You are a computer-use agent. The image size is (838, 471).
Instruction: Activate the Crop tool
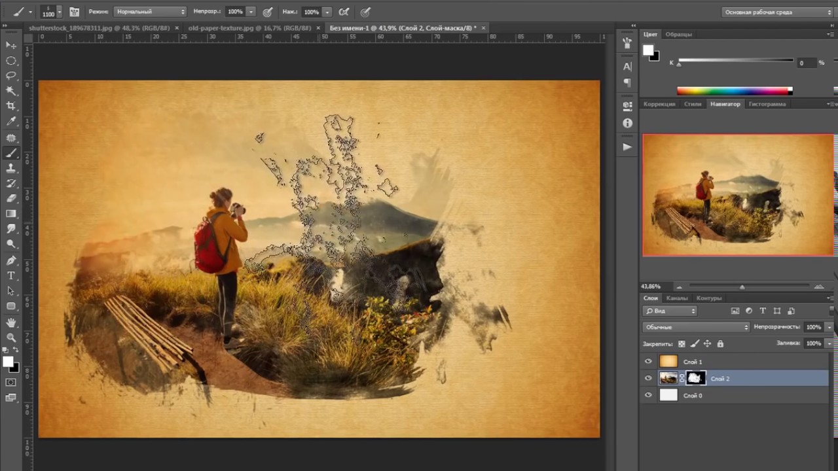coord(11,106)
